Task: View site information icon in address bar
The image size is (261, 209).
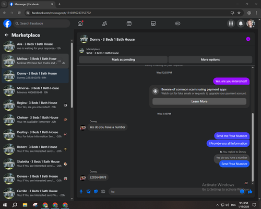Action: point(28,13)
